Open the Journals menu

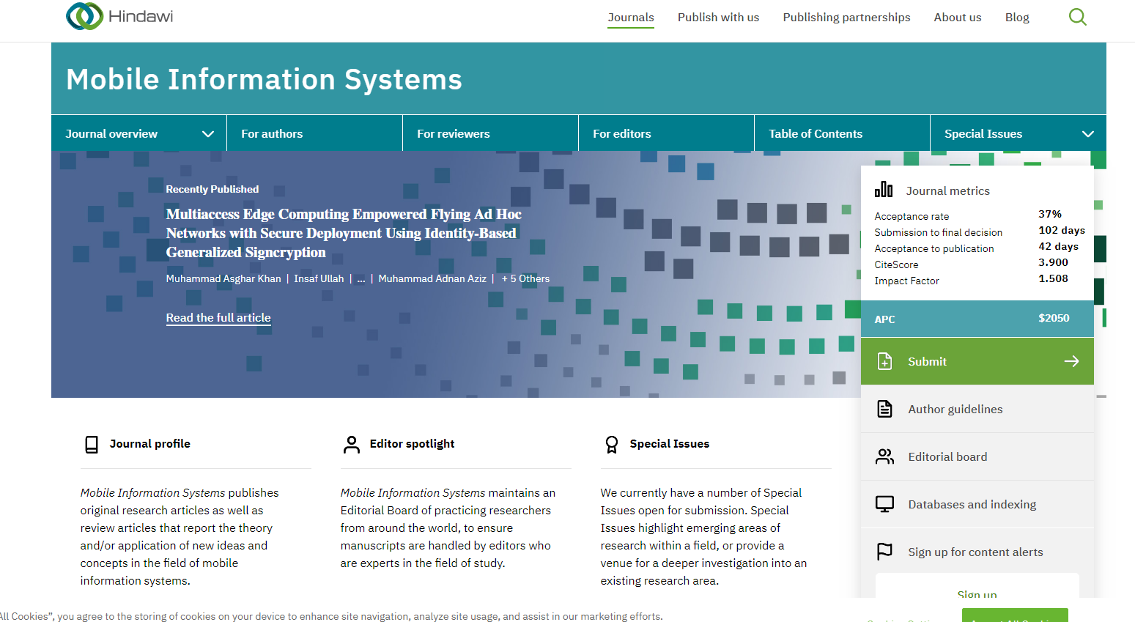pyautogui.click(x=631, y=18)
